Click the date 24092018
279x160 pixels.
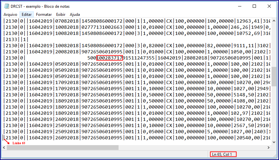tap(67, 119)
